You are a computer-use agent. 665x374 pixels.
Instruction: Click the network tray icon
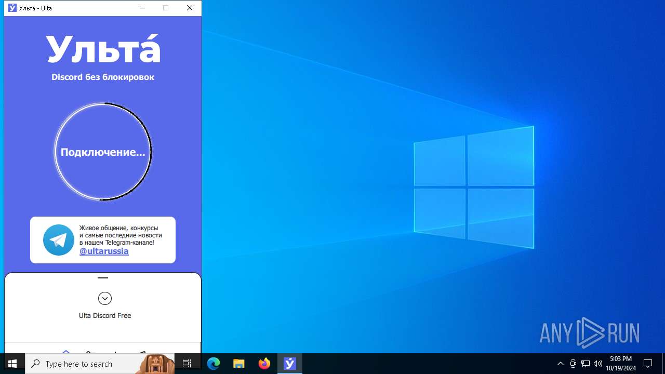[x=586, y=364]
